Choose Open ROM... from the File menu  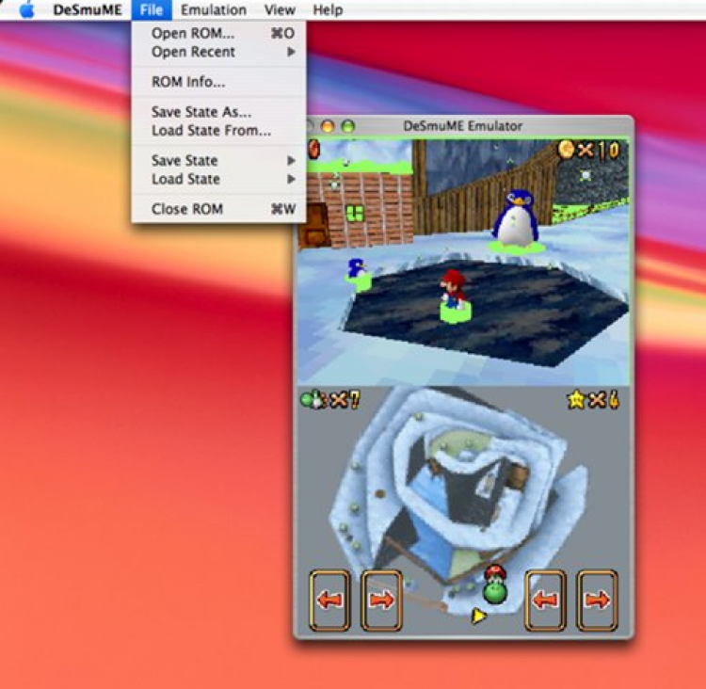(x=218, y=33)
